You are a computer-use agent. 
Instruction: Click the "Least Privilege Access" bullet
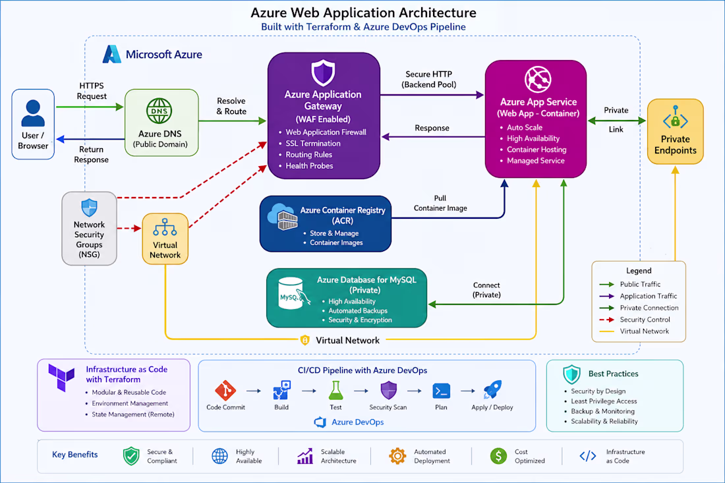(604, 401)
